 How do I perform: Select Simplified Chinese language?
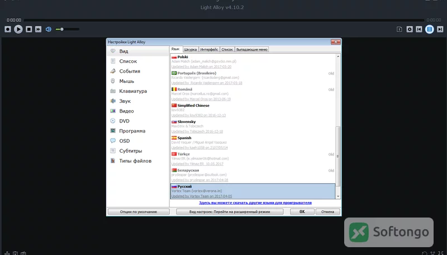(253, 110)
